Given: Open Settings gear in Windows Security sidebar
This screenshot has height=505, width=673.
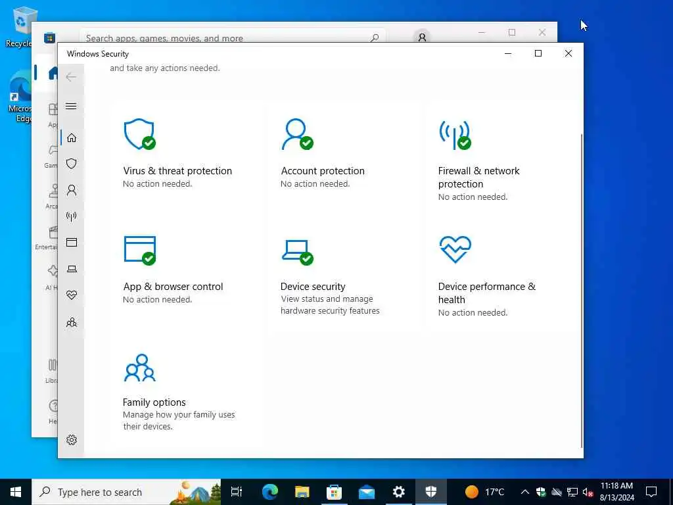Looking at the screenshot, I should (x=71, y=440).
